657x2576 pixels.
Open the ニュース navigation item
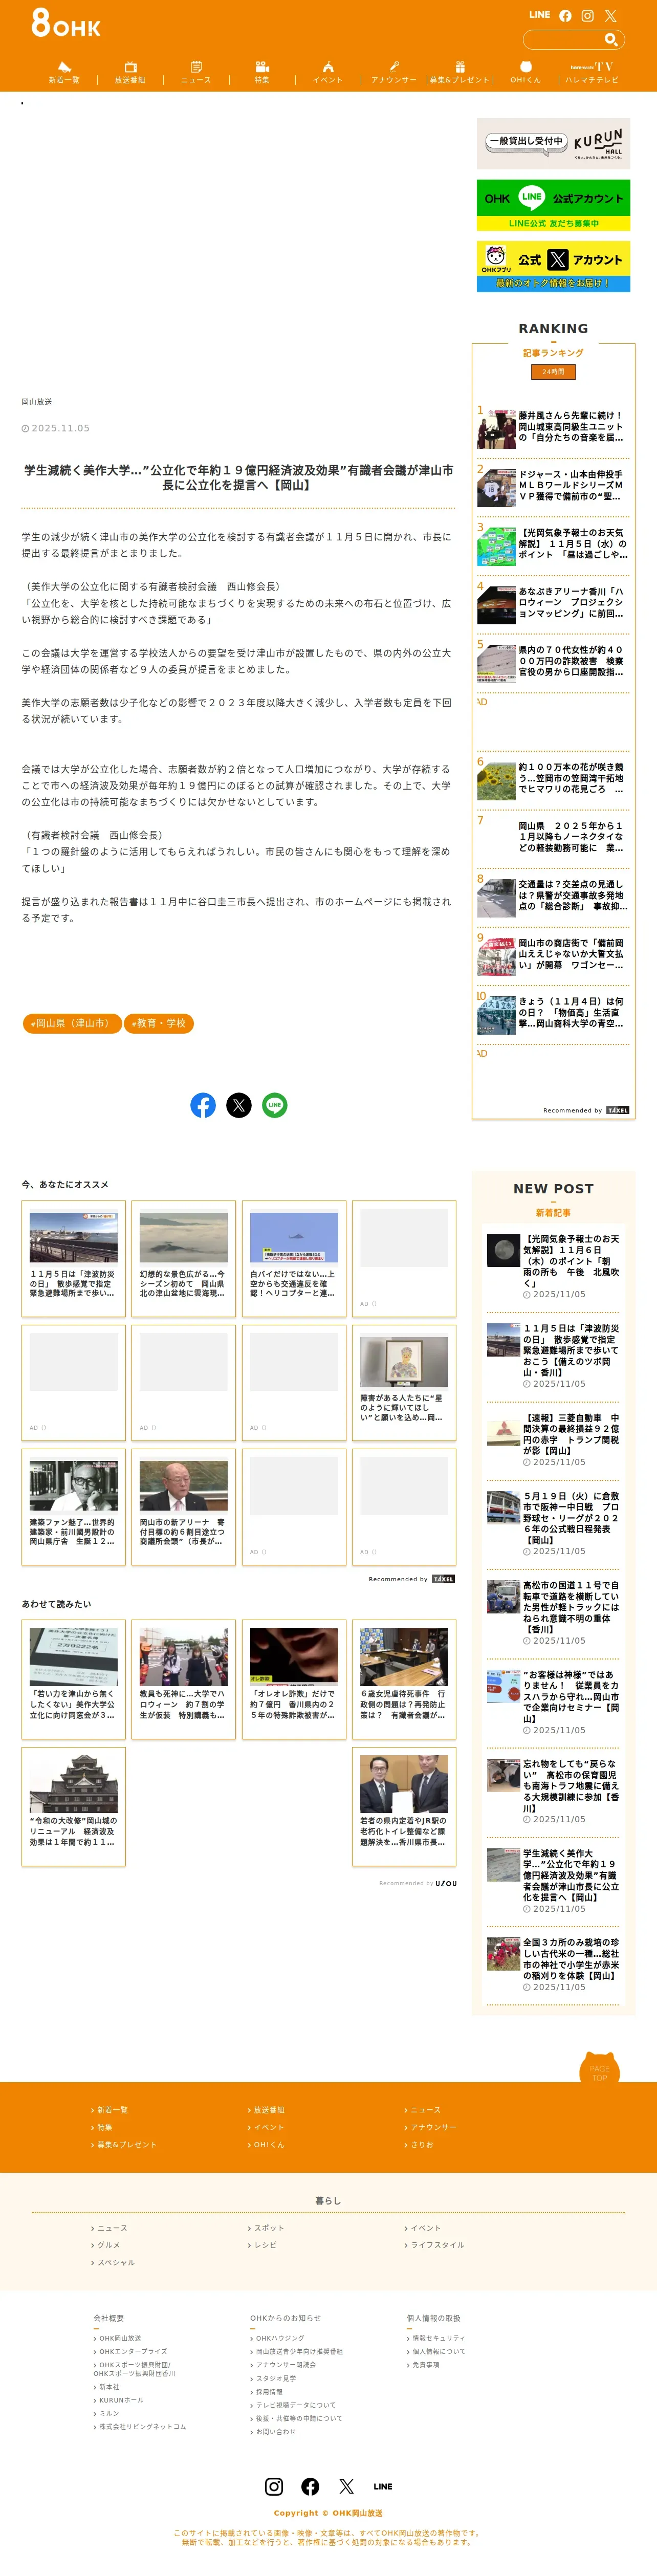pyautogui.click(x=196, y=73)
